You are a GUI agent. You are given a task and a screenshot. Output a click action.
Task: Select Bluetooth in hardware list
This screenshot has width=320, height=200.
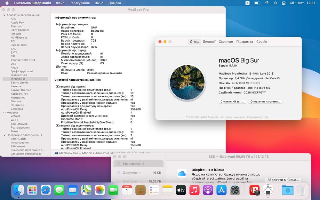pyautogui.click(x=17, y=26)
